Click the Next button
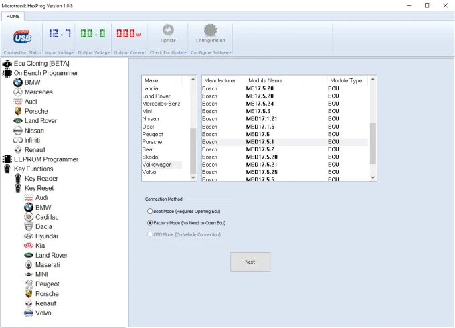This screenshot has width=455, height=328. (250, 262)
